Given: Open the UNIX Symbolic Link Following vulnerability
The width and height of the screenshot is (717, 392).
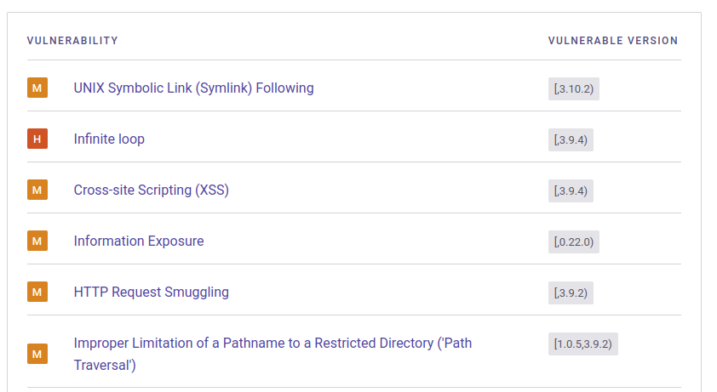Looking at the screenshot, I should [193, 88].
